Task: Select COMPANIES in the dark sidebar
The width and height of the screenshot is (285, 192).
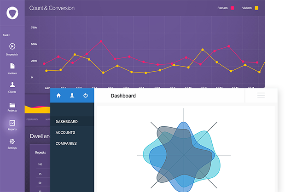Action: (66, 143)
